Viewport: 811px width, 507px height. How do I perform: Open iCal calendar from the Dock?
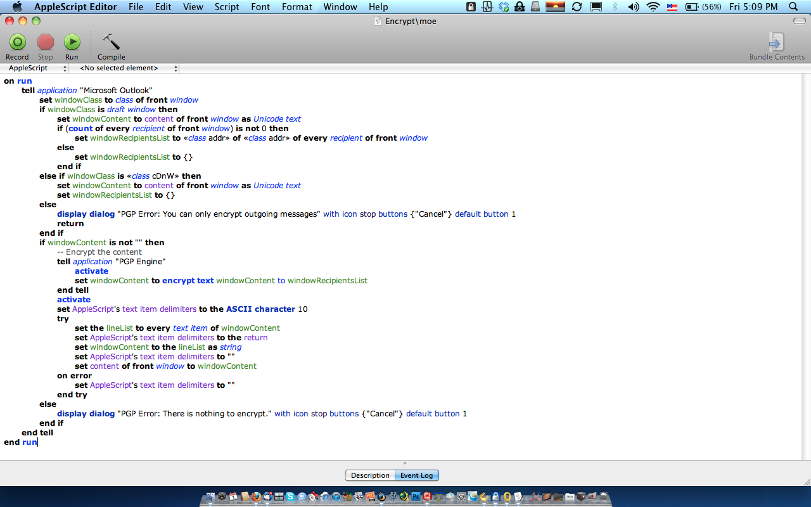pos(233,496)
